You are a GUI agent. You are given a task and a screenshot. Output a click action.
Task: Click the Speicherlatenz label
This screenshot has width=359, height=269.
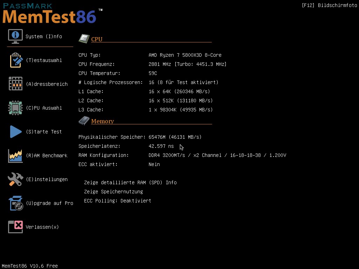pos(99,146)
